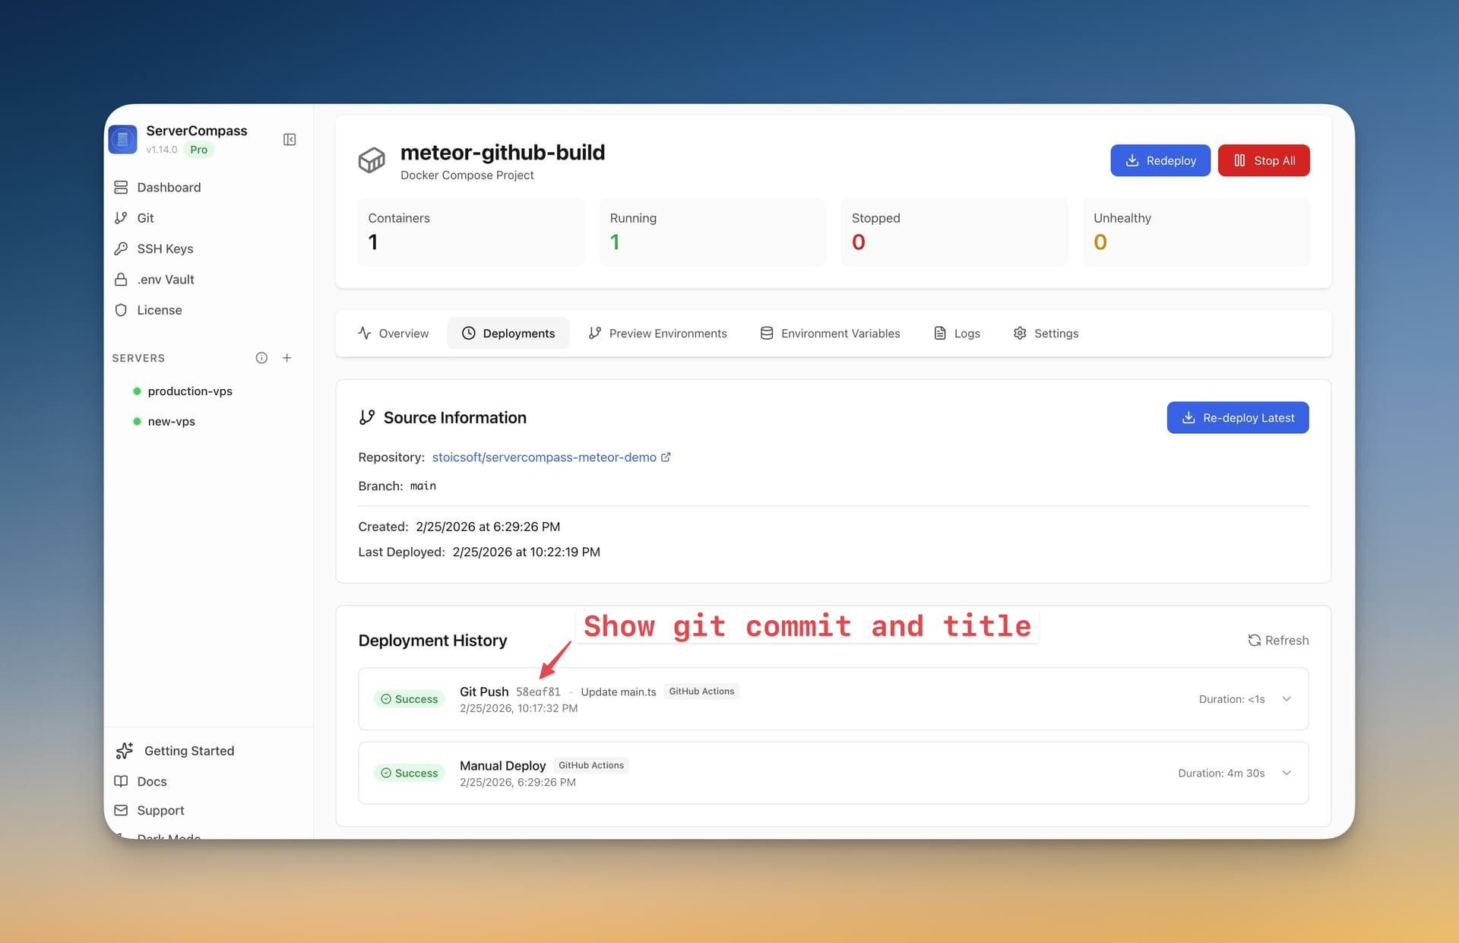The image size is (1459, 943).
Task: Collapse the ServerCompass sidebar
Action: [289, 139]
